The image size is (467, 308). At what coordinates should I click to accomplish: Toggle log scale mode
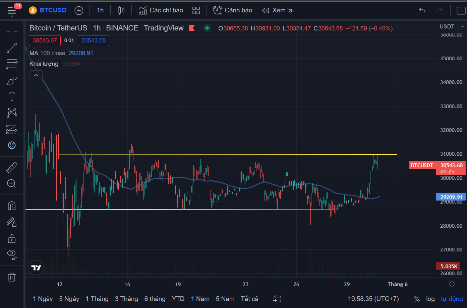pyautogui.click(x=430, y=299)
